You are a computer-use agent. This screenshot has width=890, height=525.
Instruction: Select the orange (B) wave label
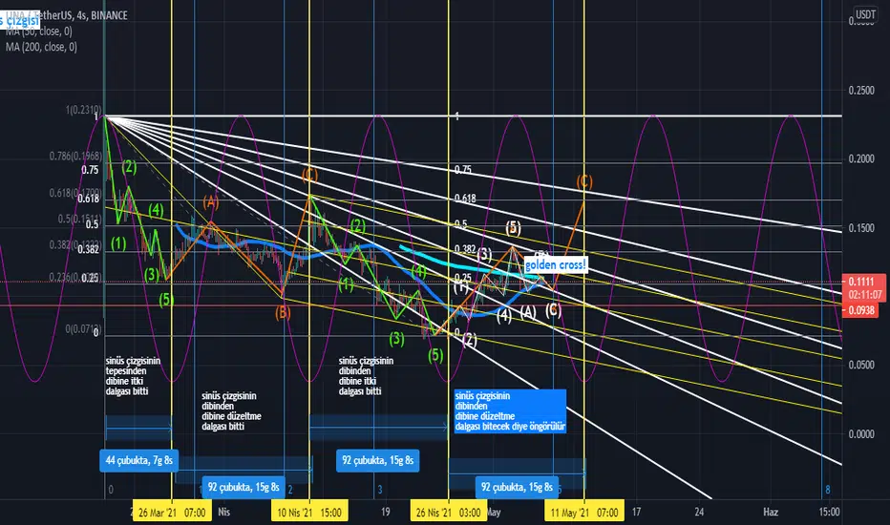coord(283,313)
